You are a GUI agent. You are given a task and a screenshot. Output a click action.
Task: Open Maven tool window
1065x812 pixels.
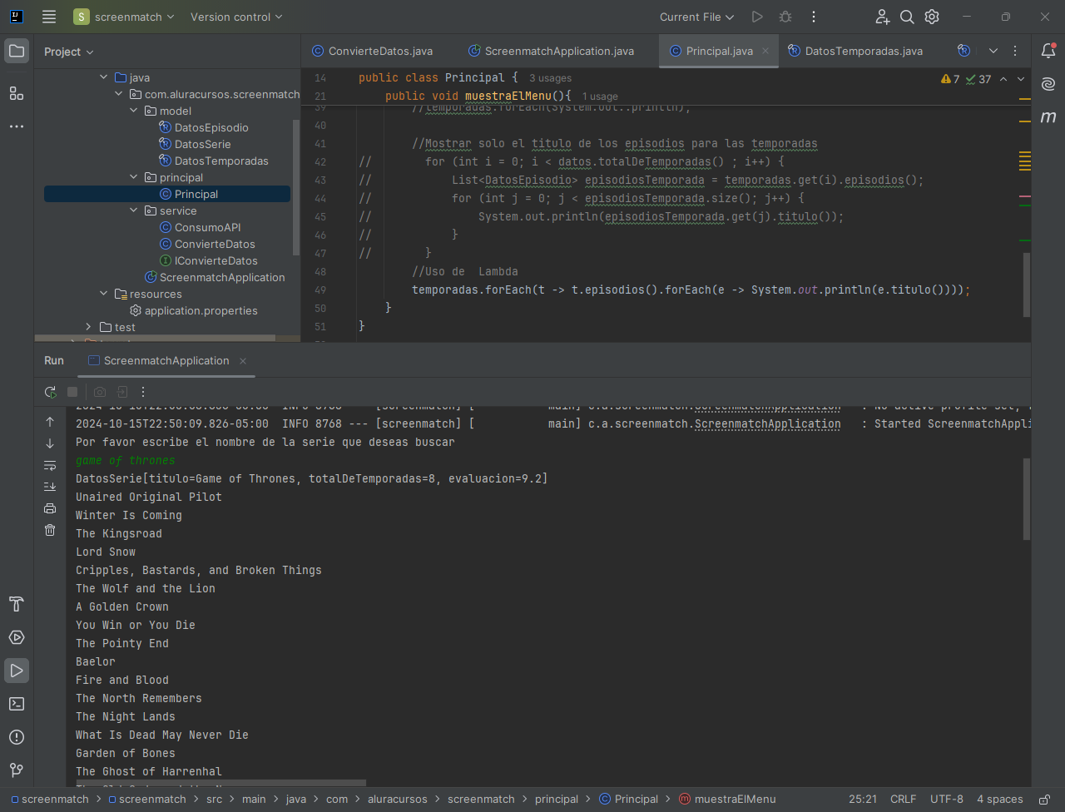click(x=1048, y=117)
